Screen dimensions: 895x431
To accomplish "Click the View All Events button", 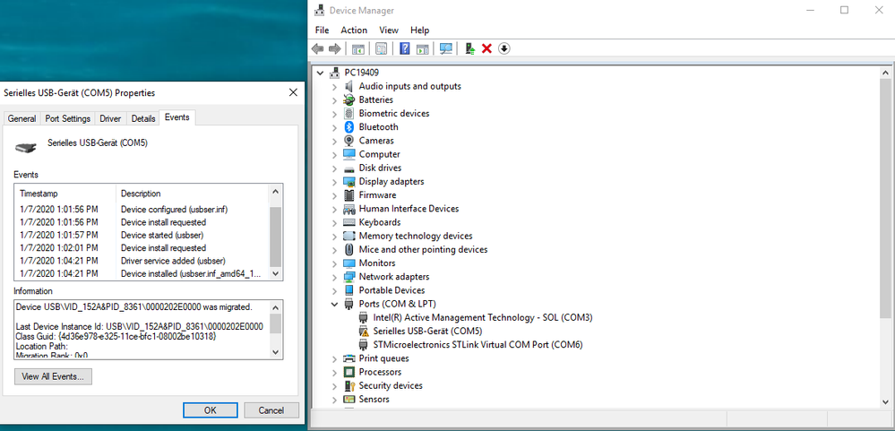I will (53, 376).
